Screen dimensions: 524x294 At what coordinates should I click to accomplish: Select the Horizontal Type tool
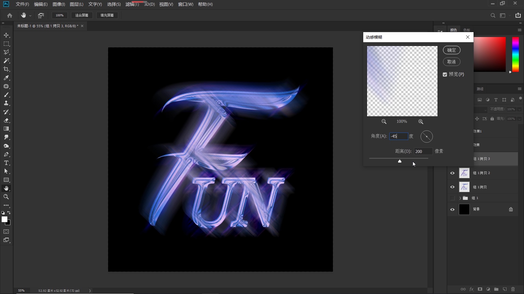pos(6,163)
